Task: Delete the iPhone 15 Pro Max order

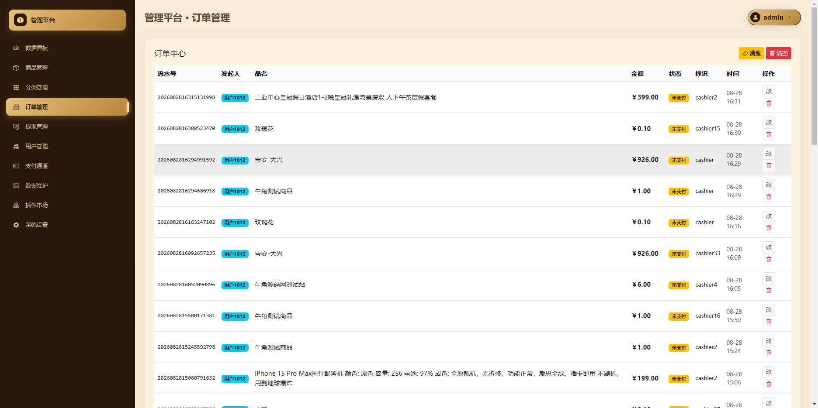Action: tap(769, 384)
